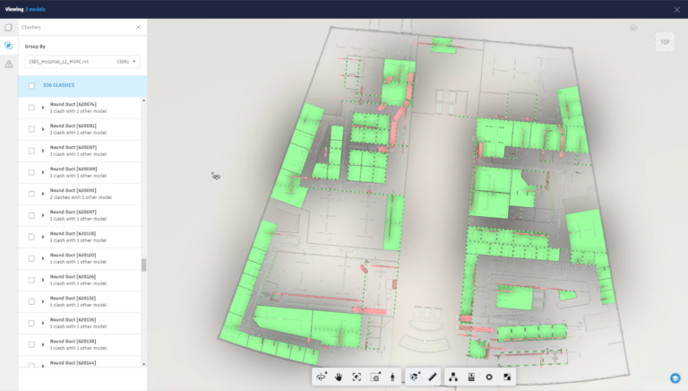
Task: Check Round Duct [620136] checkbox
Action: pyautogui.click(x=31, y=323)
